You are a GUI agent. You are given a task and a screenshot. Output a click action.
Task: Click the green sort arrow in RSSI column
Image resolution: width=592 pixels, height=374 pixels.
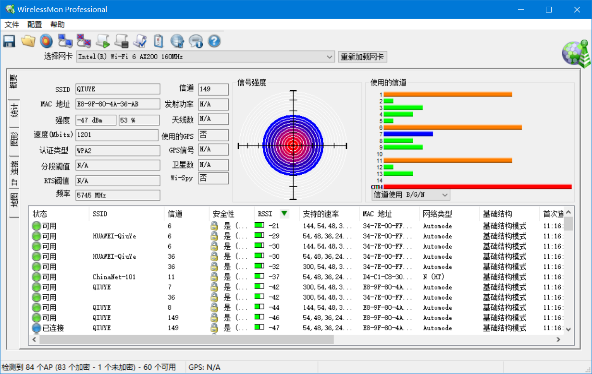[x=284, y=214]
